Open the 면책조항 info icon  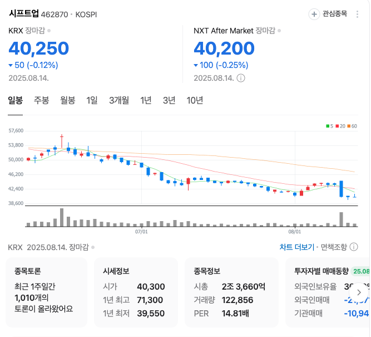point(354,247)
